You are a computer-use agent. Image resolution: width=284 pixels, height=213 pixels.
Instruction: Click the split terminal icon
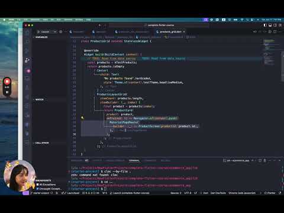click(x=260, y=160)
